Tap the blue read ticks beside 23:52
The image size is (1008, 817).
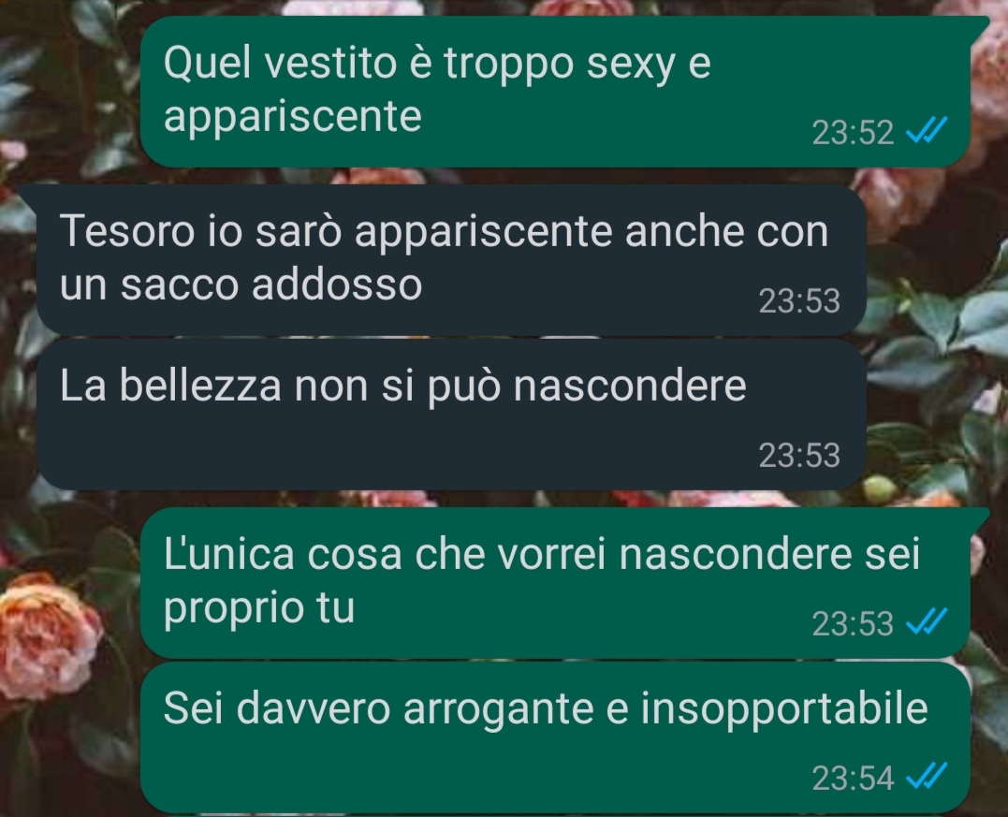point(926,130)
